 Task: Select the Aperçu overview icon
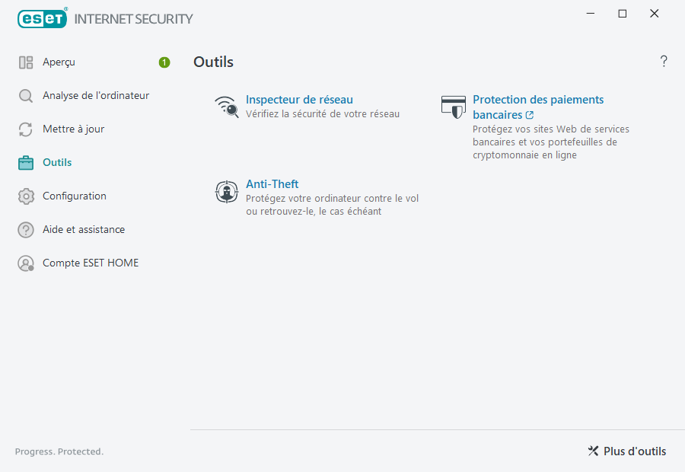tap(25, 62)
